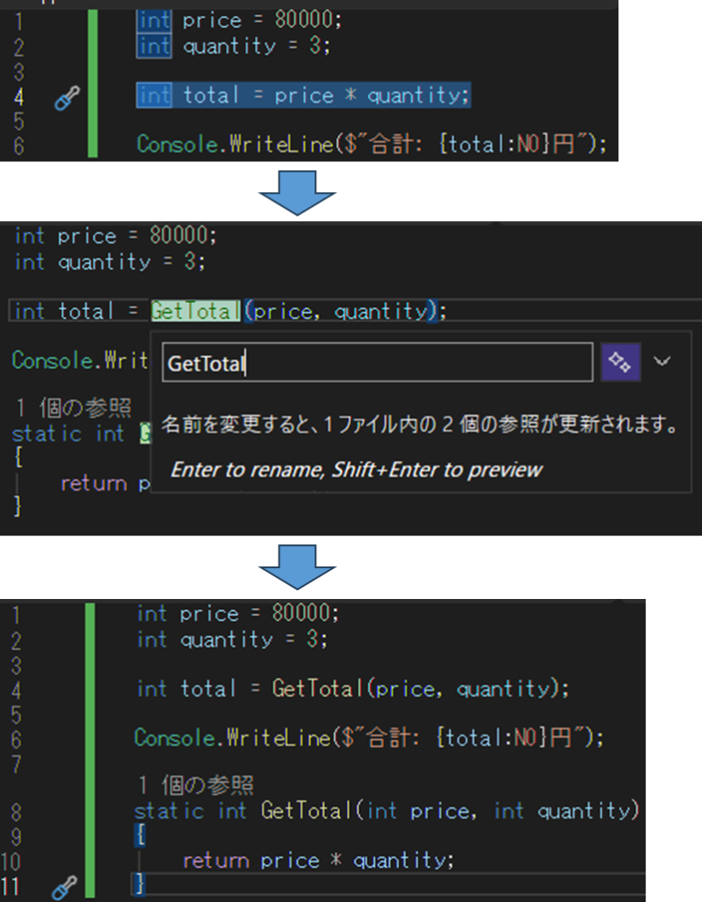Click the purple AI rename suggestion sparkle button
Screen dimensions: 702x902
pos(620,362)
